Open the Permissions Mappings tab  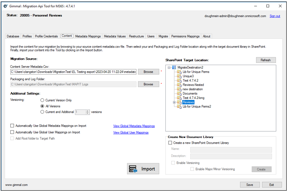[x=185, y=37]
